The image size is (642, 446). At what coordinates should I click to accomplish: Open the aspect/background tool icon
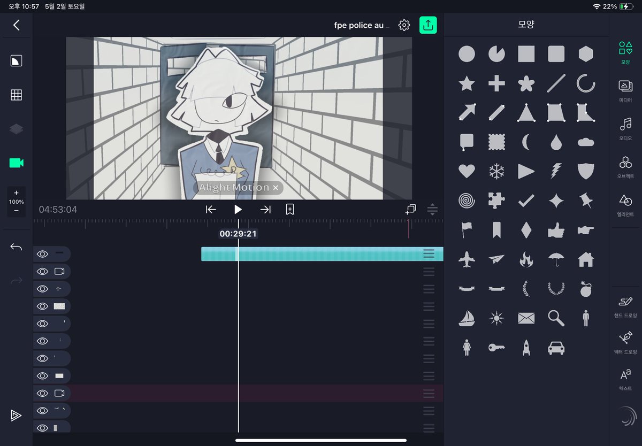tap(16, 60)
